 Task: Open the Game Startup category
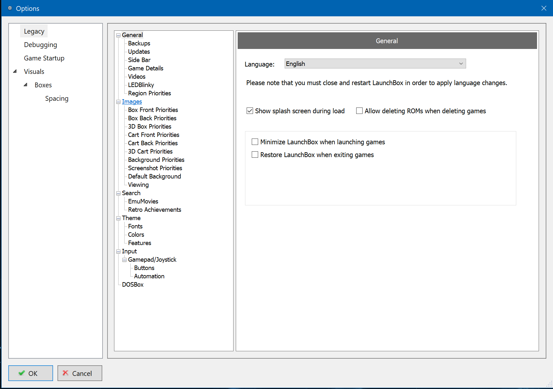[44, 58]
